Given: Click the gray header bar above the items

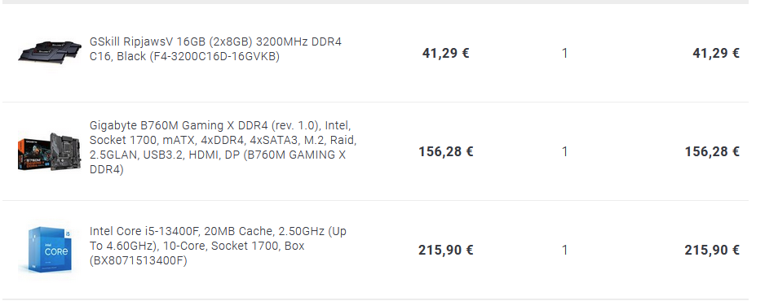Looking at the screenshot, I should [375, 2].
